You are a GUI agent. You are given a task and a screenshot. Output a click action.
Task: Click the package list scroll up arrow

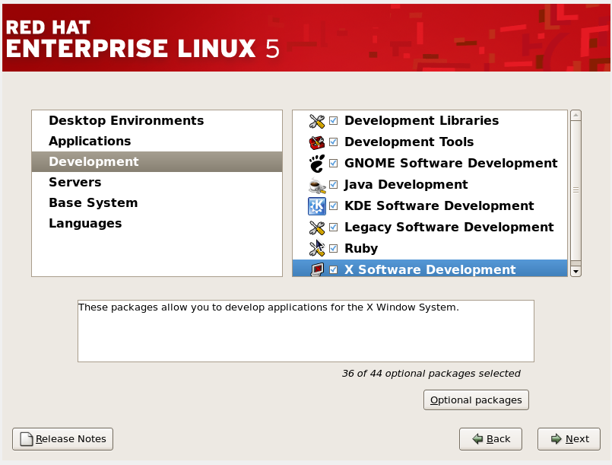[576, 115]
